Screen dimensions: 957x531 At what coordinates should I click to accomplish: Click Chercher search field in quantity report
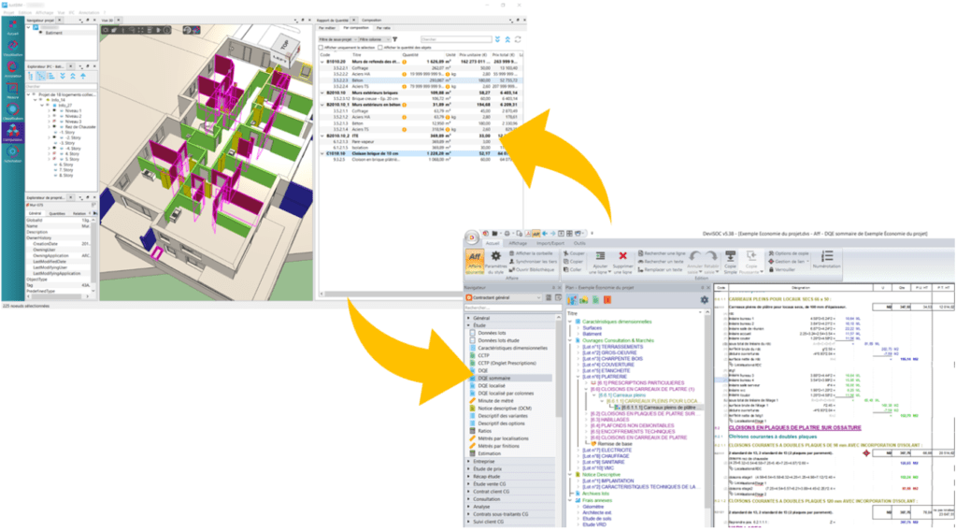(456, 39)
